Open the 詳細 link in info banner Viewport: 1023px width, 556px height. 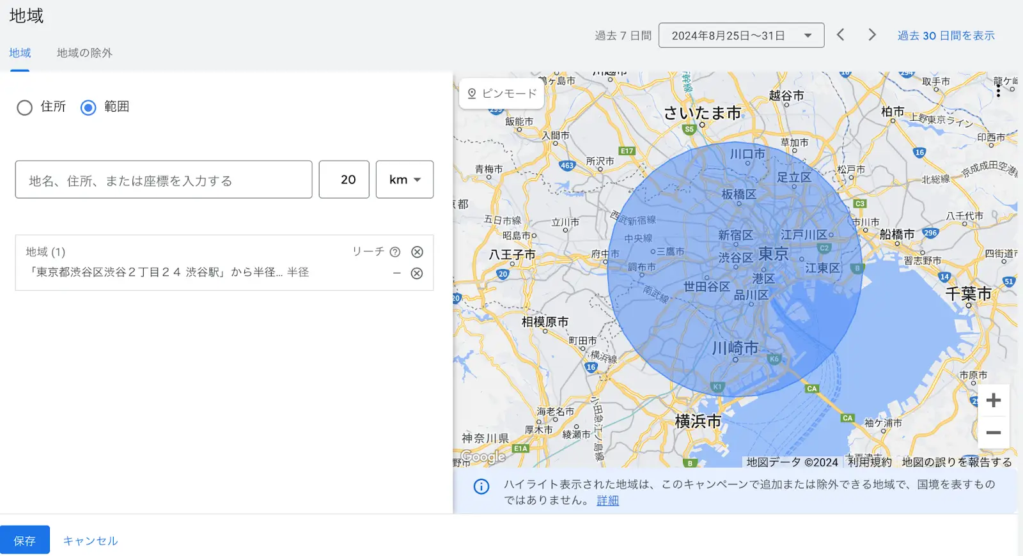607,500
